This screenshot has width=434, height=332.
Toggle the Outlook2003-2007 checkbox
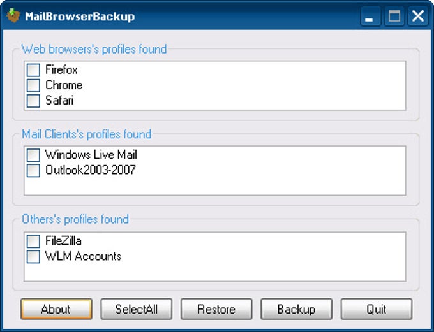click(33, 170)
